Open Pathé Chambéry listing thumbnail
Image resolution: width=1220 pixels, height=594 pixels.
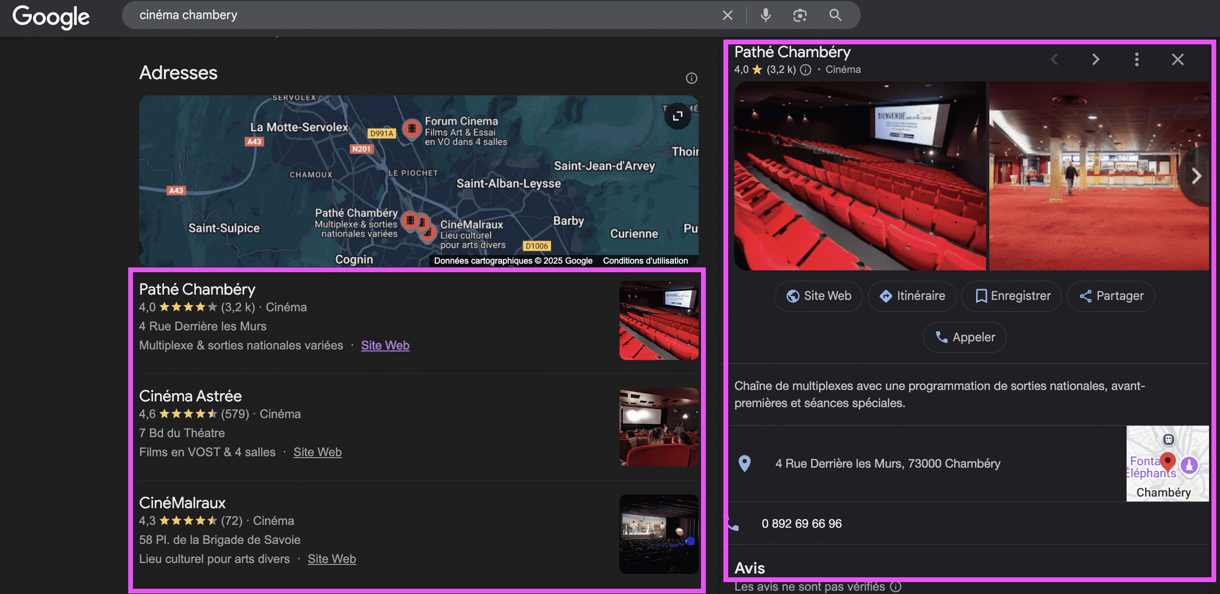click(x=659, y=320)
